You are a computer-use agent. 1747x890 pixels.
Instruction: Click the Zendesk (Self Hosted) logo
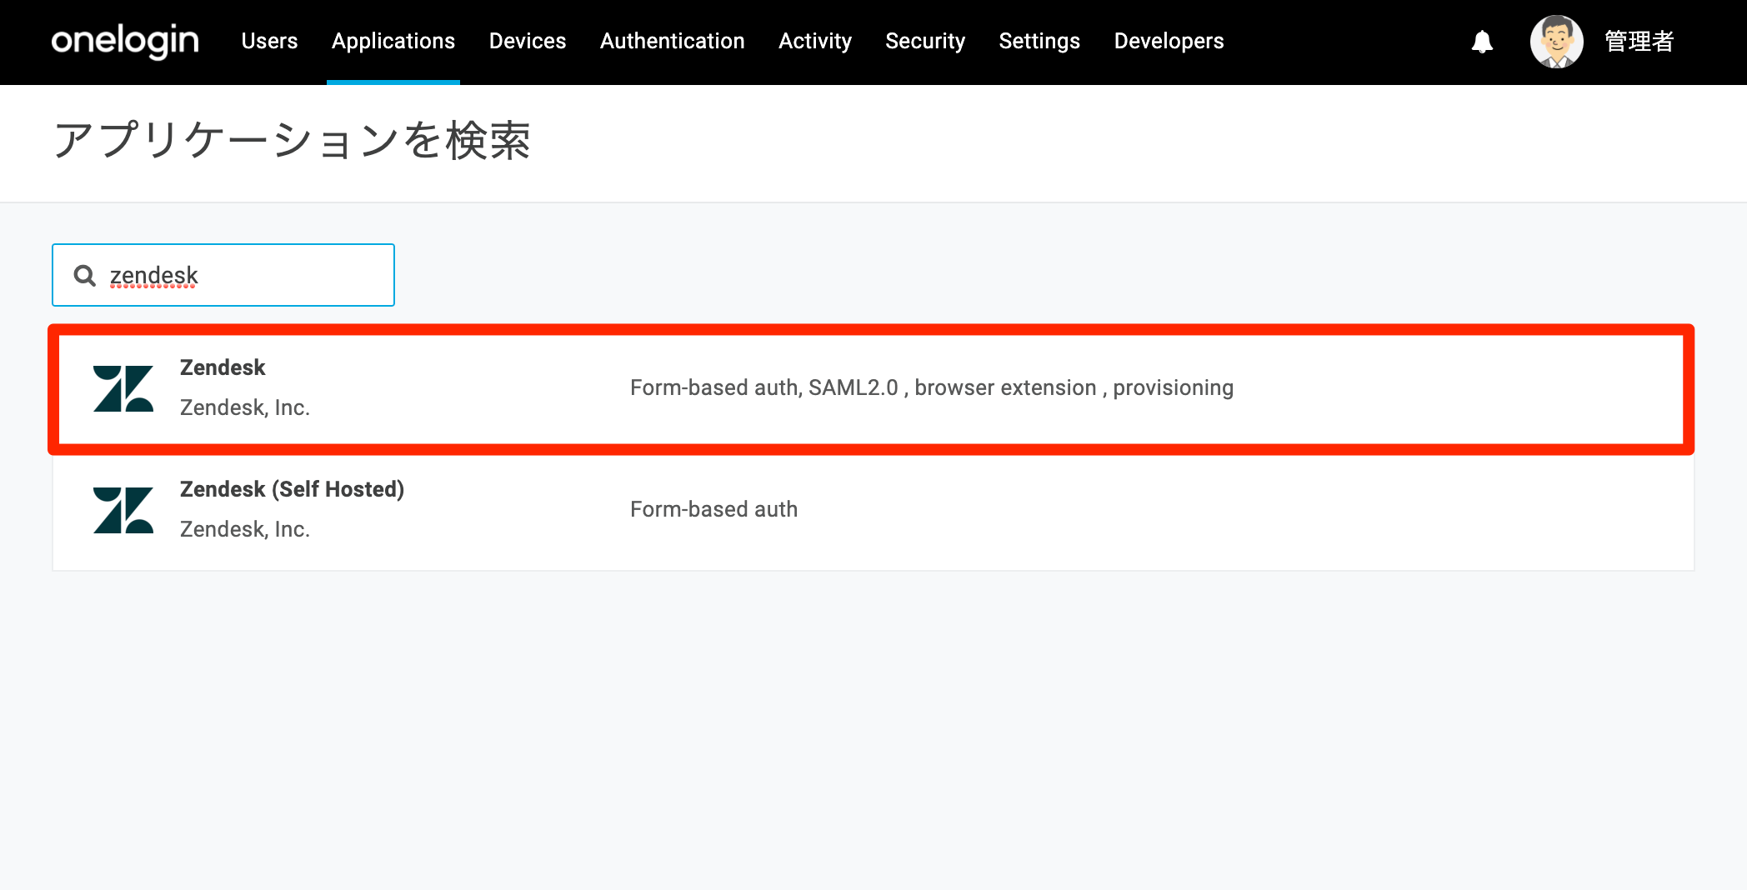[x=123, y=510]
